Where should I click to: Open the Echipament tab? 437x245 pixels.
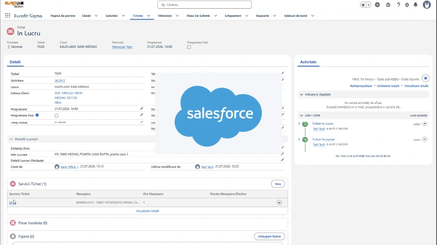coord(233,16)
